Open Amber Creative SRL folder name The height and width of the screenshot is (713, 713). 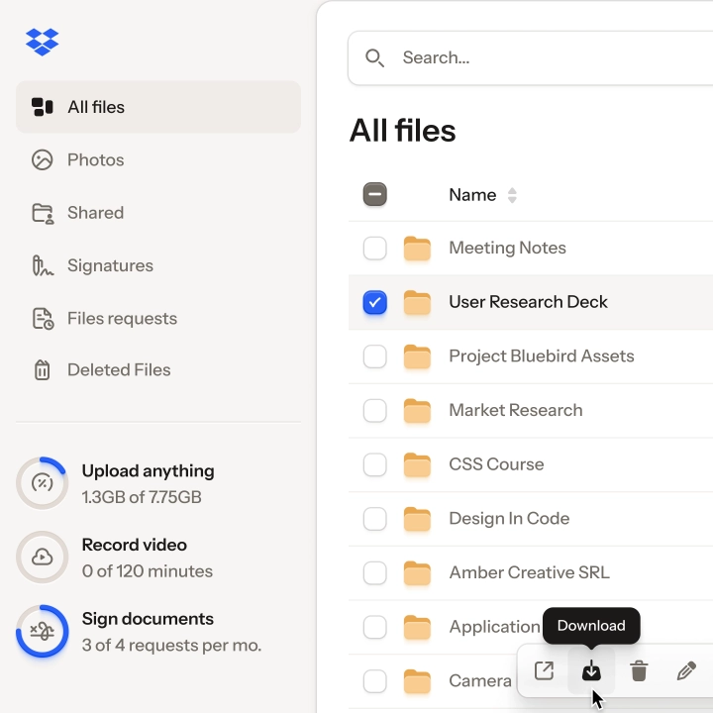click(529, 572)
